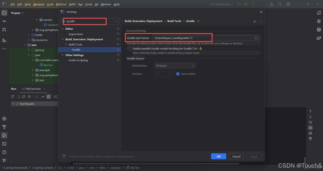Image resolution: width=323 pixels, height=171 pixels.
Task: Open the Gradle tool window on right sidebar
Action: click(319, 38)
